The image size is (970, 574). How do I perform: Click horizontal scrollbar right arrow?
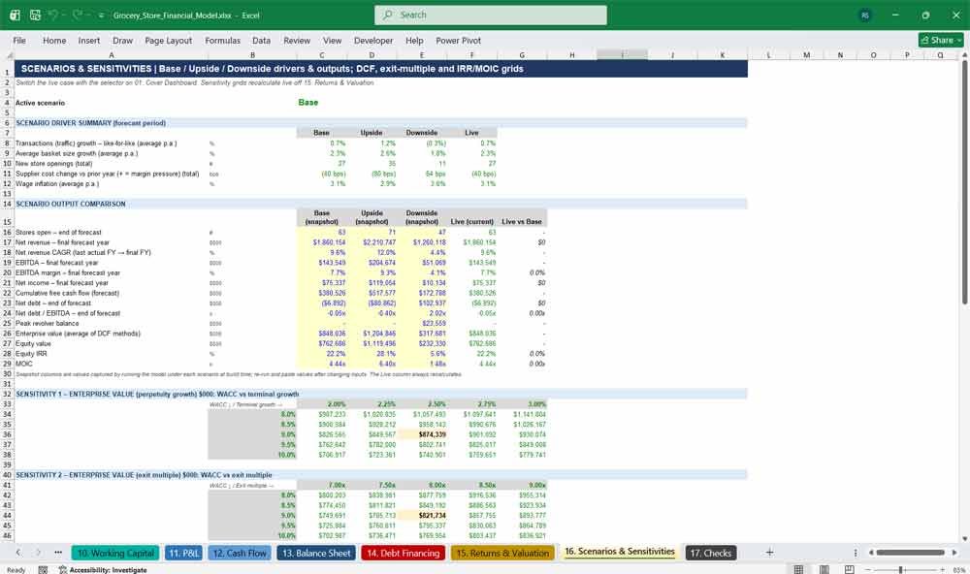[954, 553]
